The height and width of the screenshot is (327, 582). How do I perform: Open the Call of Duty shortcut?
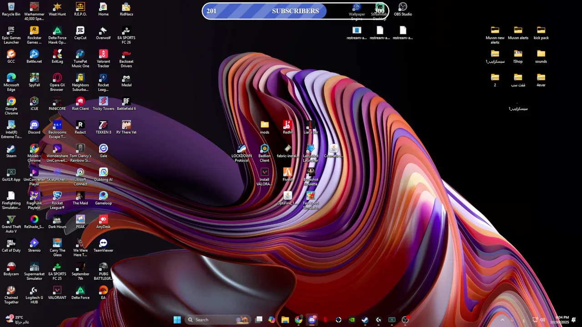[11, 245]
